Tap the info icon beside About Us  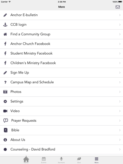click(x=5, y=140)
